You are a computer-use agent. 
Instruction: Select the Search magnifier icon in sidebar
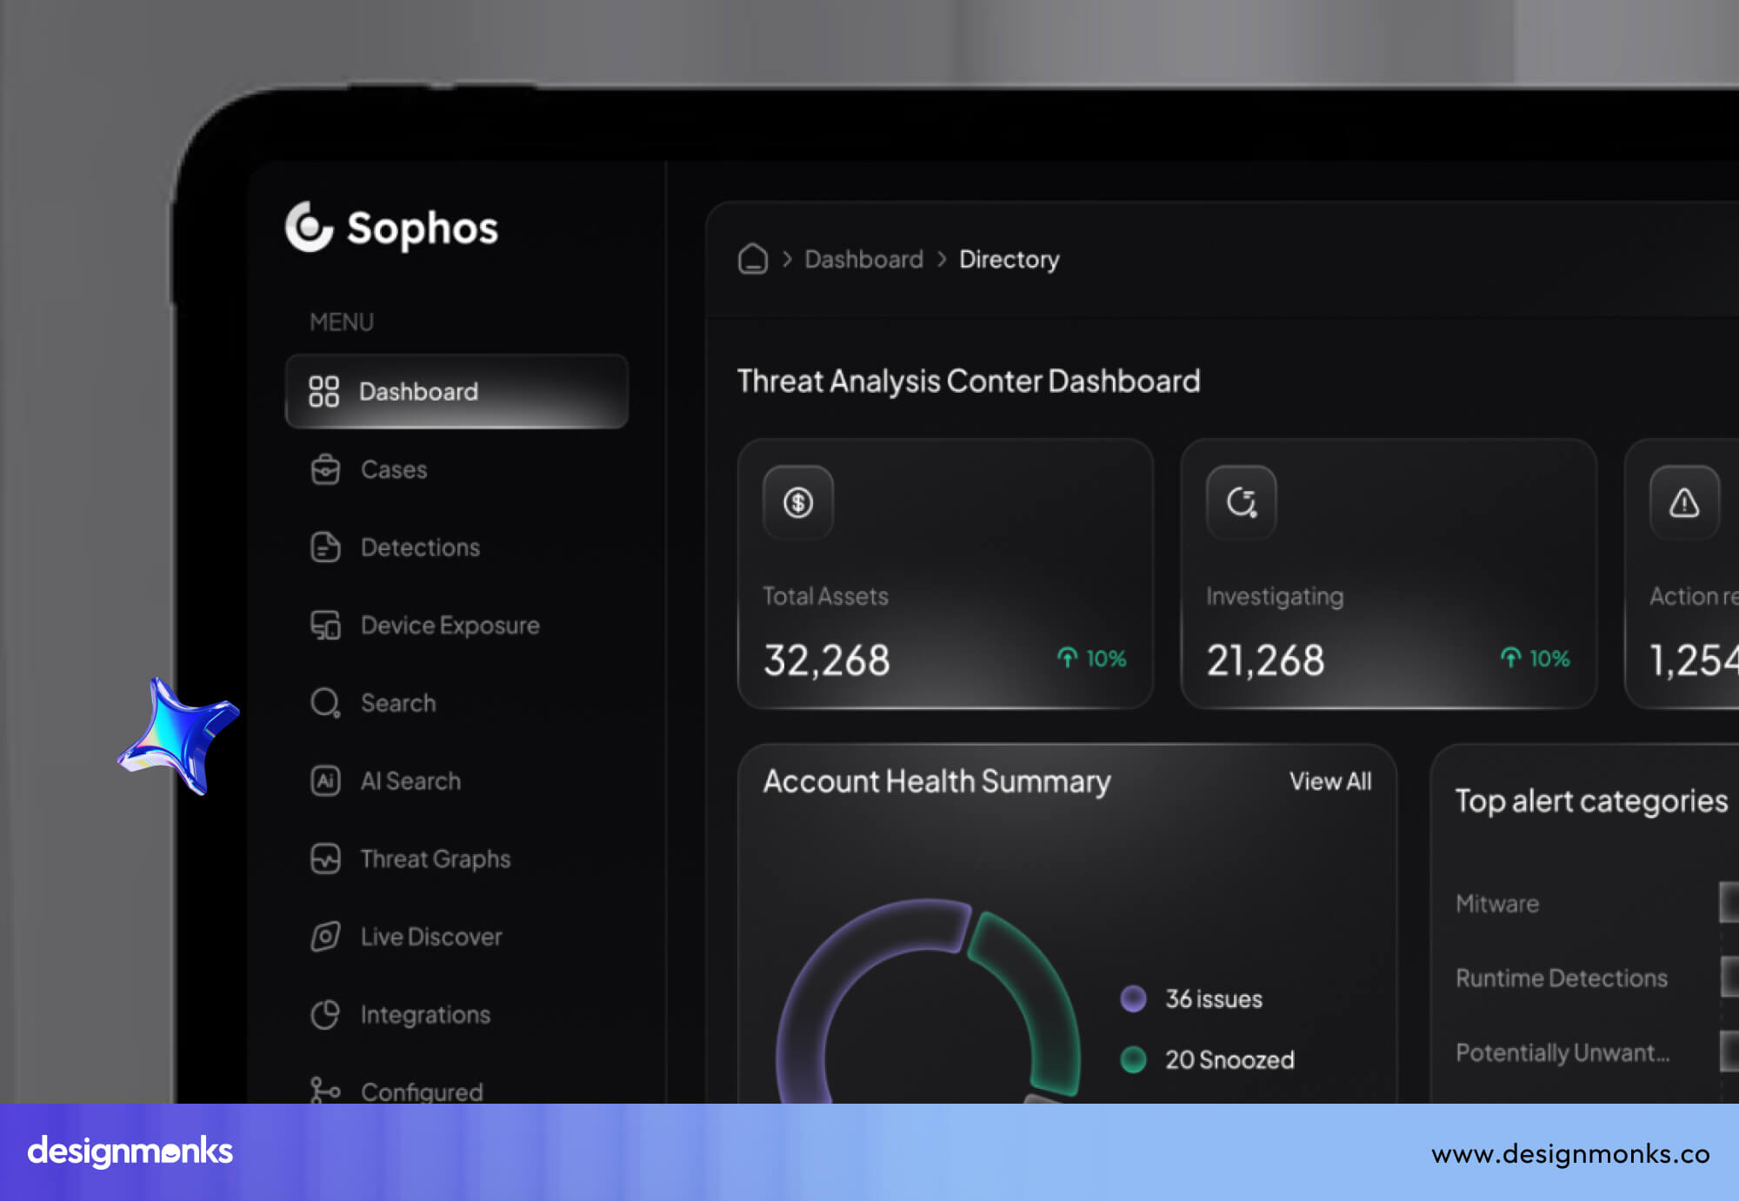click(324, 702)
